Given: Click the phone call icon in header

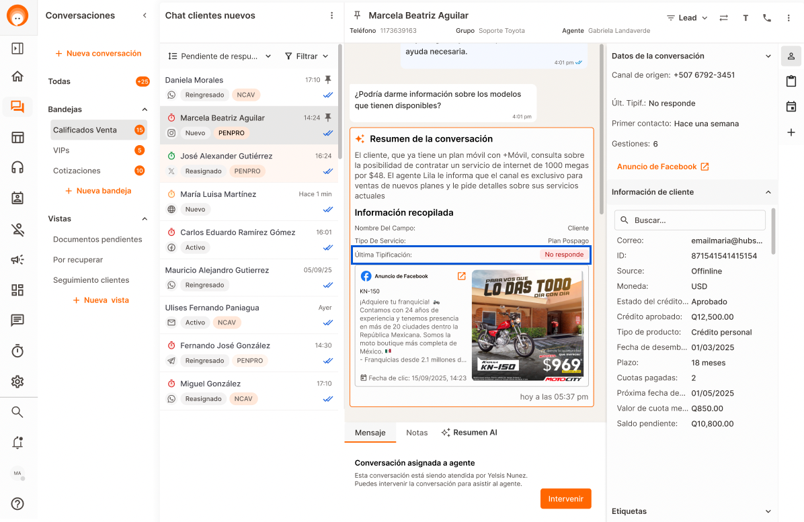Looking at the screenshot, I should [x=767, y=18].
